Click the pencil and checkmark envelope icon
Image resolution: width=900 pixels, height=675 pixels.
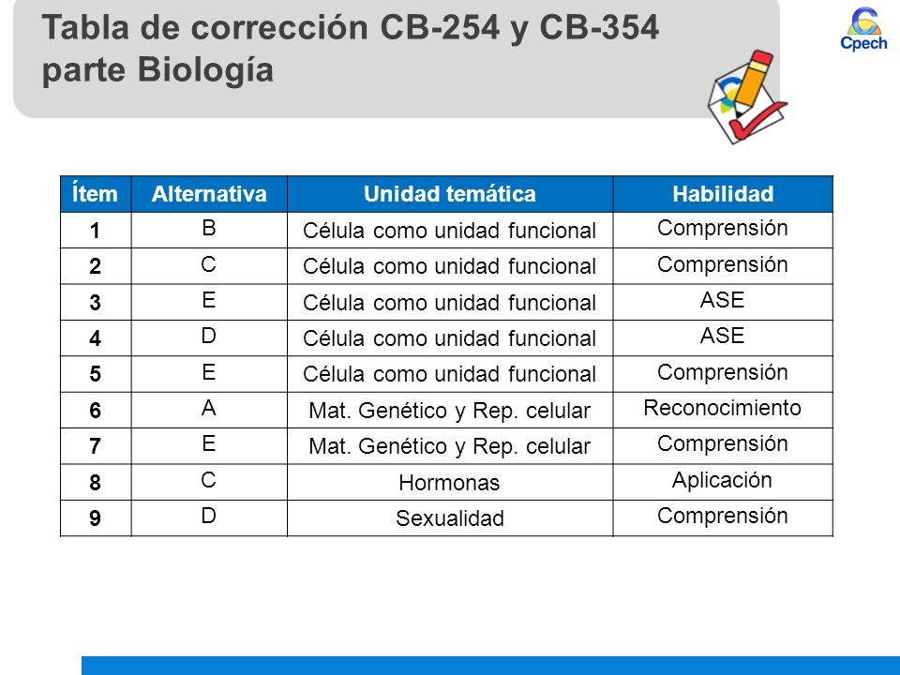coord(747,97)
